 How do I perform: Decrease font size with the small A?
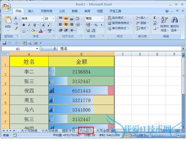point(49,25)
